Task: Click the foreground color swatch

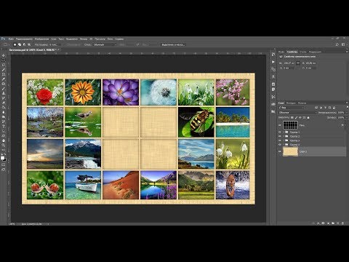Action: coord(2,158)
